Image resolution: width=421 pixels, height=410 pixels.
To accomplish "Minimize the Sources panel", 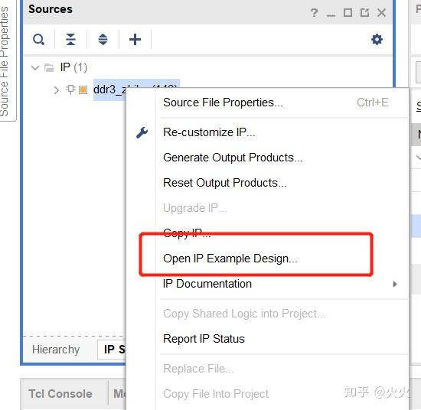I will pyautogui.click(x=331, y=15).
